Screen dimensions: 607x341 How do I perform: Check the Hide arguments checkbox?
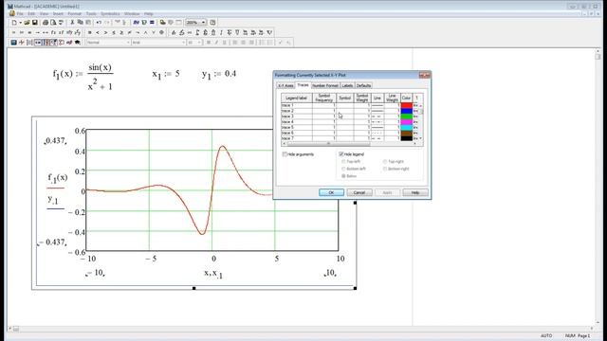coord(285,154)
